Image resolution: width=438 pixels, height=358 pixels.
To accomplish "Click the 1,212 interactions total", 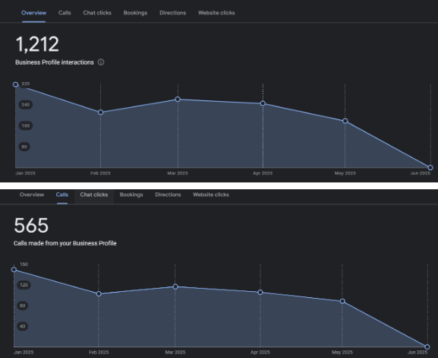I will click(x=37, y=44).
